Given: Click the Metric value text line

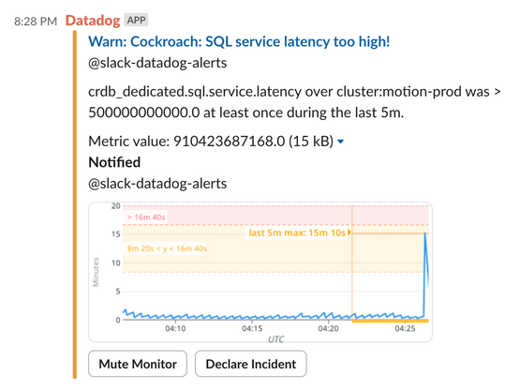Looking at the screenshot, I should click(x=211, y=142).
